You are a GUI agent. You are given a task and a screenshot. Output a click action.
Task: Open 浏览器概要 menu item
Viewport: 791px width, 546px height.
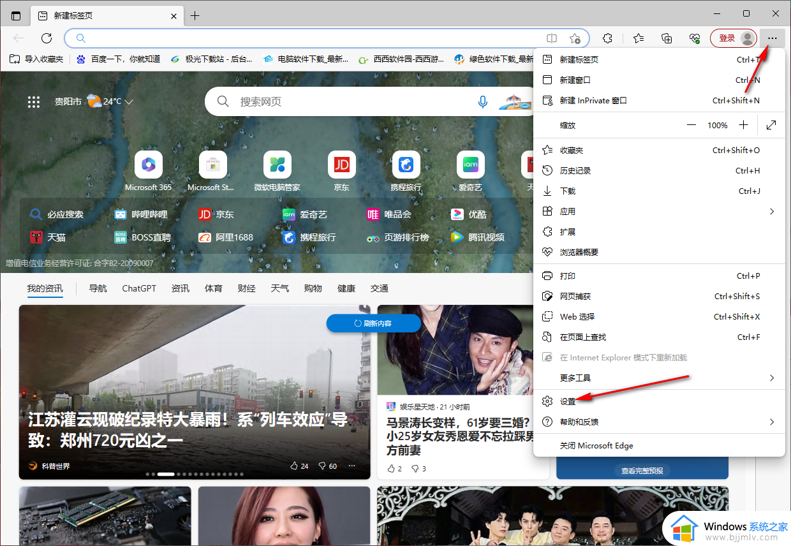tap(659, 252)
